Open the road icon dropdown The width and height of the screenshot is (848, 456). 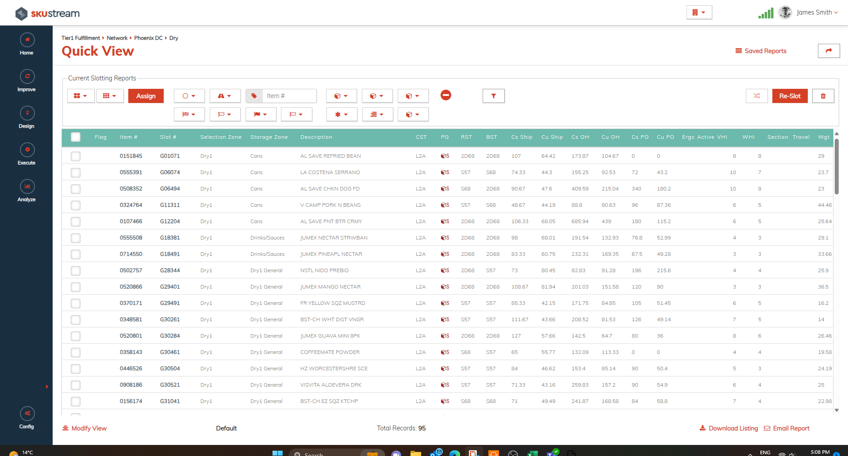click(x=225, y=96)
